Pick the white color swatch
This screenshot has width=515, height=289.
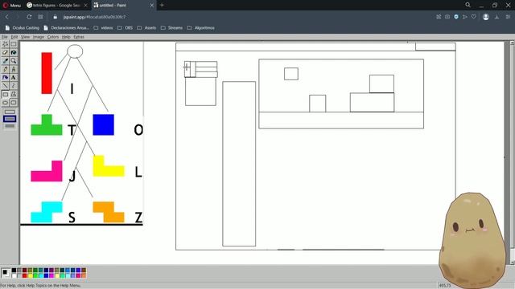[14, 275]
